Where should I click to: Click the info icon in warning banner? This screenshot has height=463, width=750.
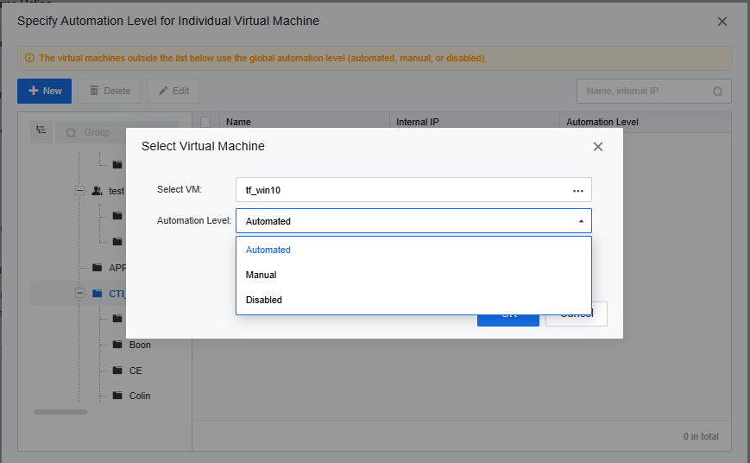[29, 58]
